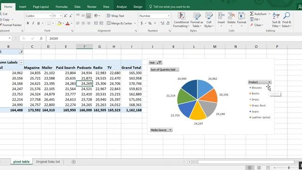Click Tell me what you want to do
Image resolution: width=302 pixels, height=170 pixels.
pyautogui.click(x=169, y=7)
